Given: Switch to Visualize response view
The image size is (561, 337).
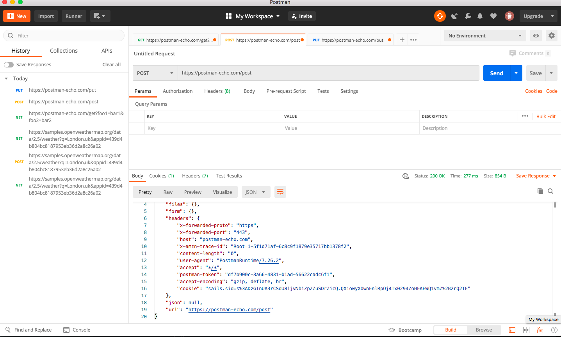Looking at the screenshot, I should pos(222,192).
